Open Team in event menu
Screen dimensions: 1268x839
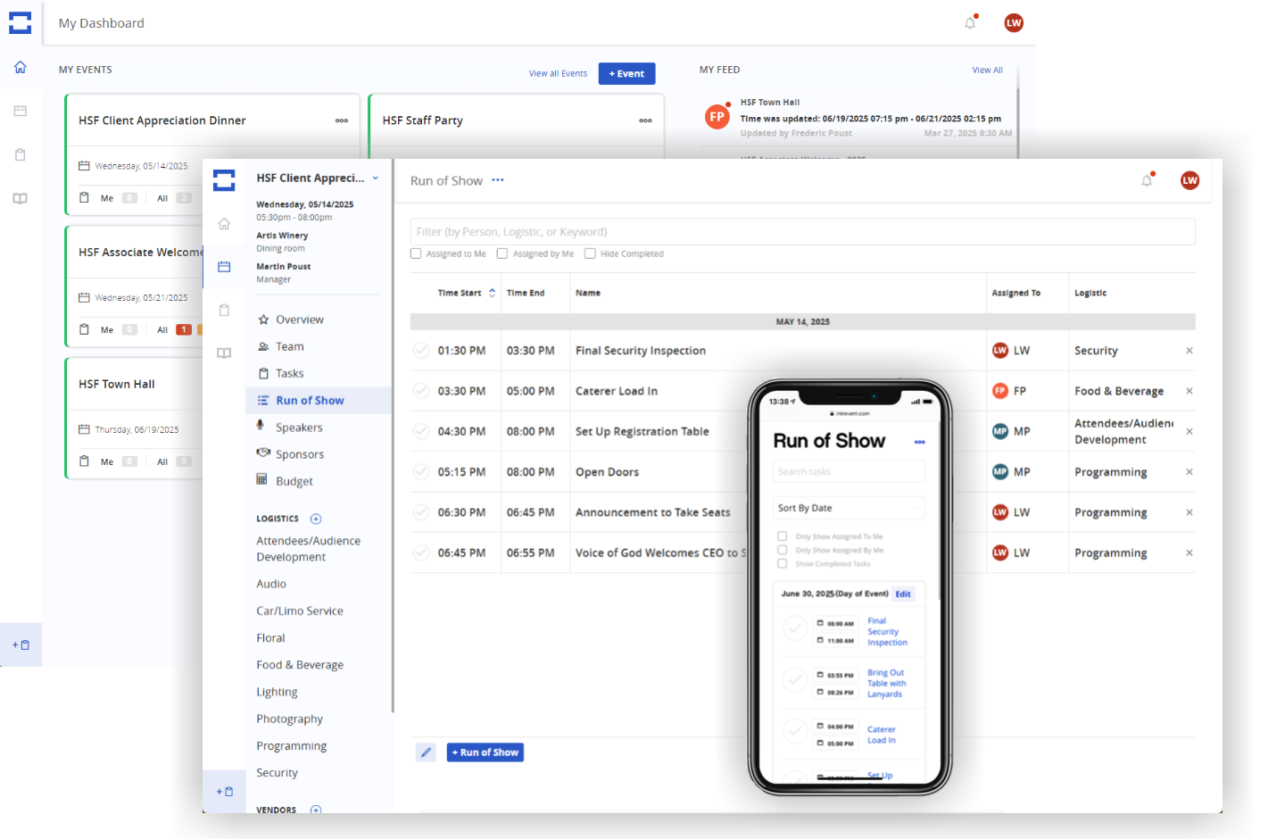point(289,346)
